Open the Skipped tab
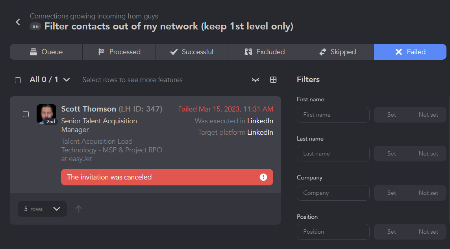450x249 pixels. point(337,52)
